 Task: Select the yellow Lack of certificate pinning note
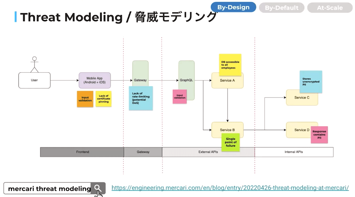[104, 99]
